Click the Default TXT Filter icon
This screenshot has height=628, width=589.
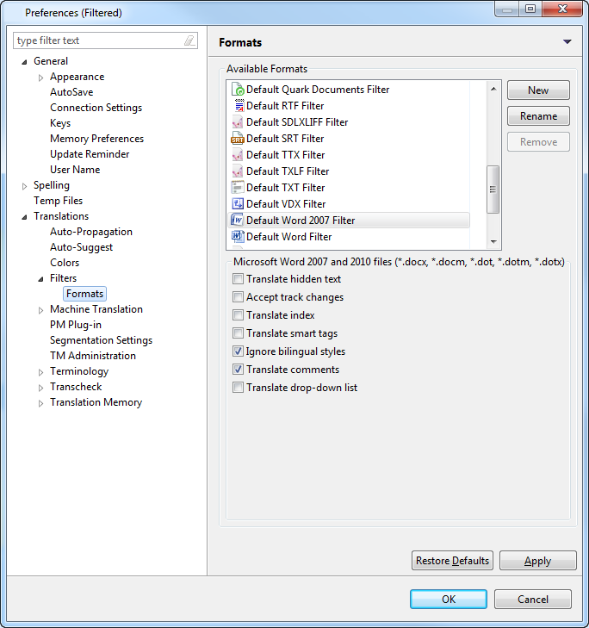point(238,188)
